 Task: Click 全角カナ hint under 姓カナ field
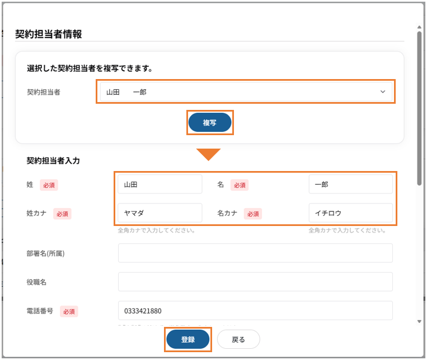(x=156, y=230)
